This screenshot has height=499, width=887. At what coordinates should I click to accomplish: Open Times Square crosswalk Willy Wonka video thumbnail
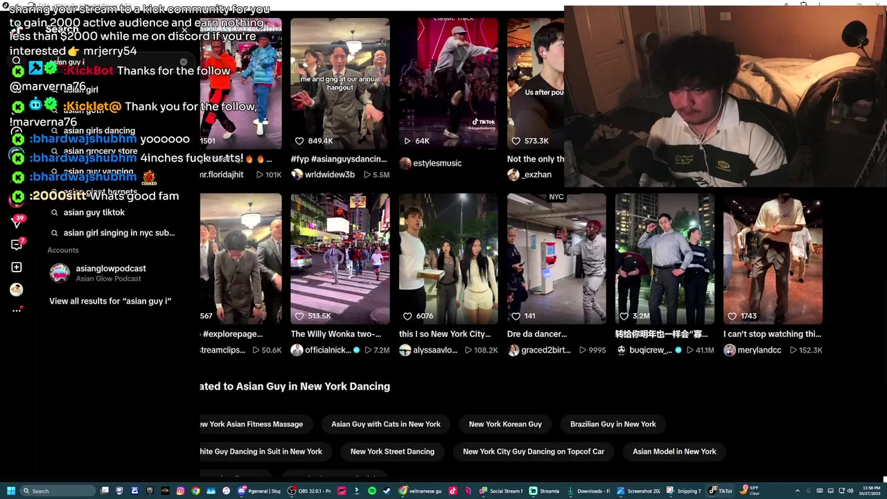340,259
